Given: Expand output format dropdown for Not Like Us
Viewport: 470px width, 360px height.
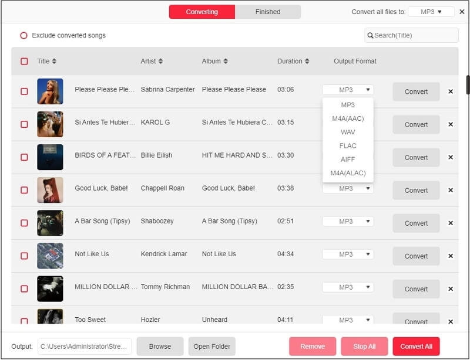Looking at the screenshot, I should 347,254.
